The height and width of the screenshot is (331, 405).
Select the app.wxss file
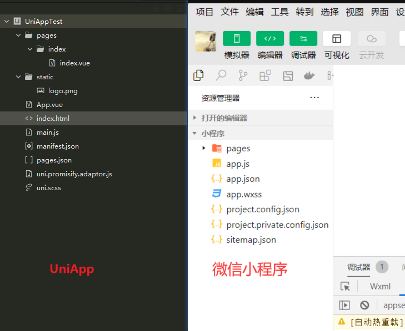click(244, 194)
